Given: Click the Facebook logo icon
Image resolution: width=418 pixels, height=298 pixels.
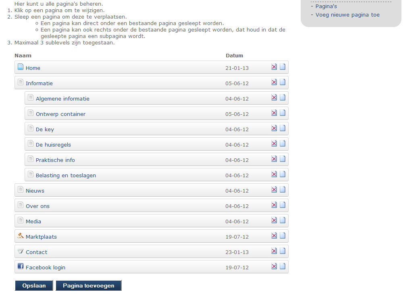Looking at the screenshot, I should pos(21,267).
